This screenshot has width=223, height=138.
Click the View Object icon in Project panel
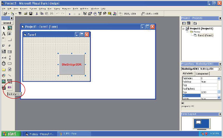pos(189,23)
